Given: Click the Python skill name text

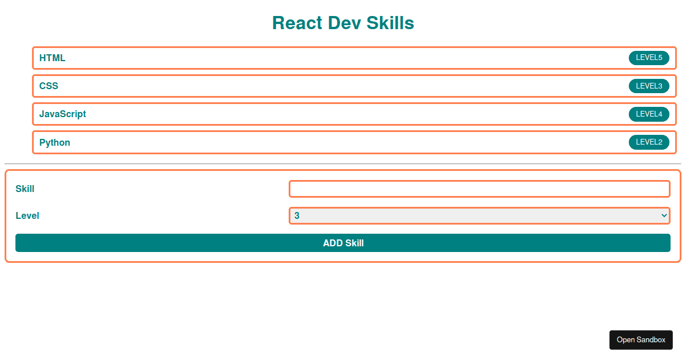Looking at the screenshot, I should (55, 142).
